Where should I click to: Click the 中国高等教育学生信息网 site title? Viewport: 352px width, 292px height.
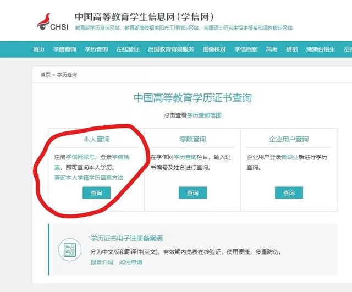(144, 17)
